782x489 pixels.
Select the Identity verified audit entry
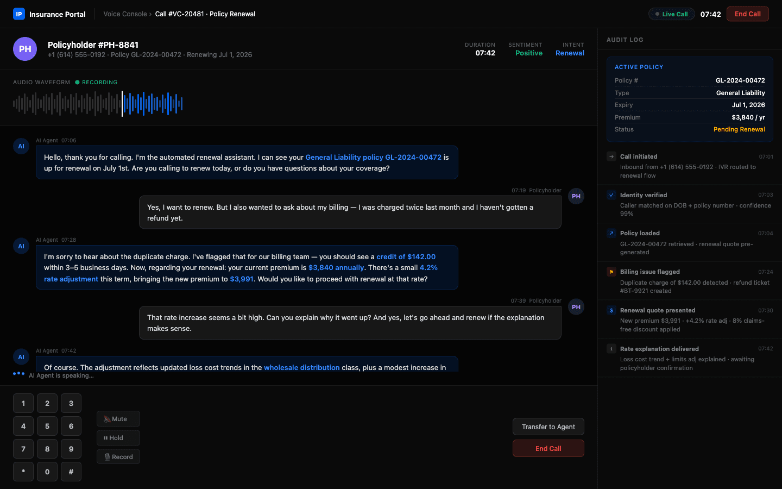click(x=690, y=204)
